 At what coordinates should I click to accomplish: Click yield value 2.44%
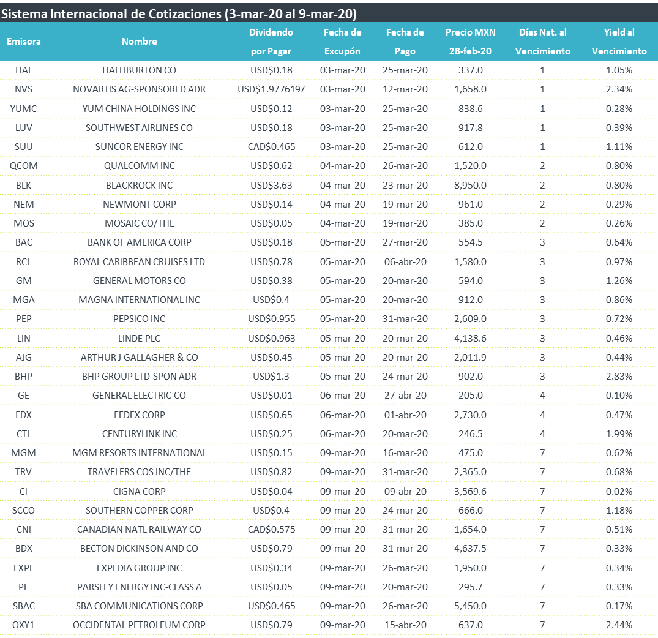[x=619, y=625]
